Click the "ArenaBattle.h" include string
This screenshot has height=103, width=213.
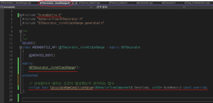49,15
